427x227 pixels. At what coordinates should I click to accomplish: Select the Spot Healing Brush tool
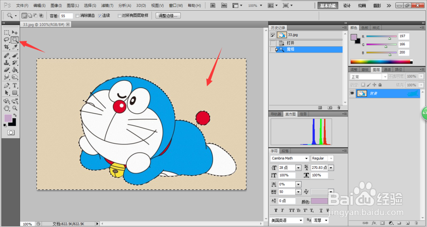click(7, 56)
